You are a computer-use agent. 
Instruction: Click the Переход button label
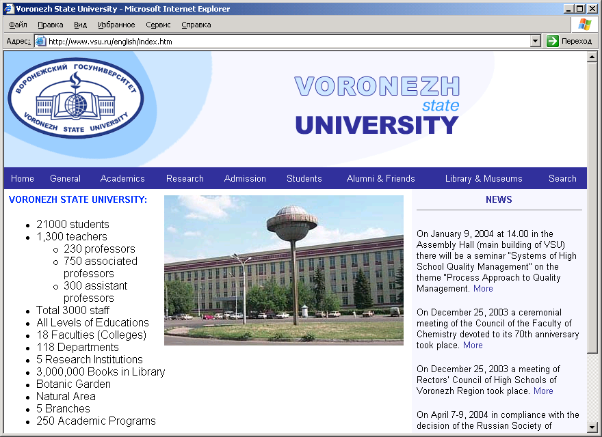pos(577,41)
